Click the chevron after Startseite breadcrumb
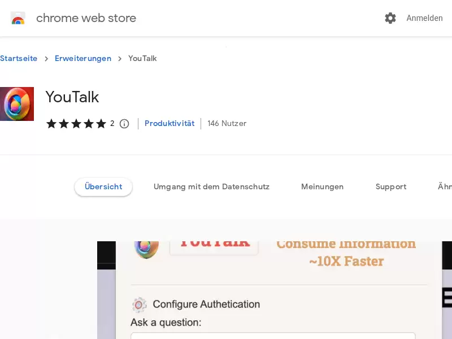452x339 pixels. 46,59
